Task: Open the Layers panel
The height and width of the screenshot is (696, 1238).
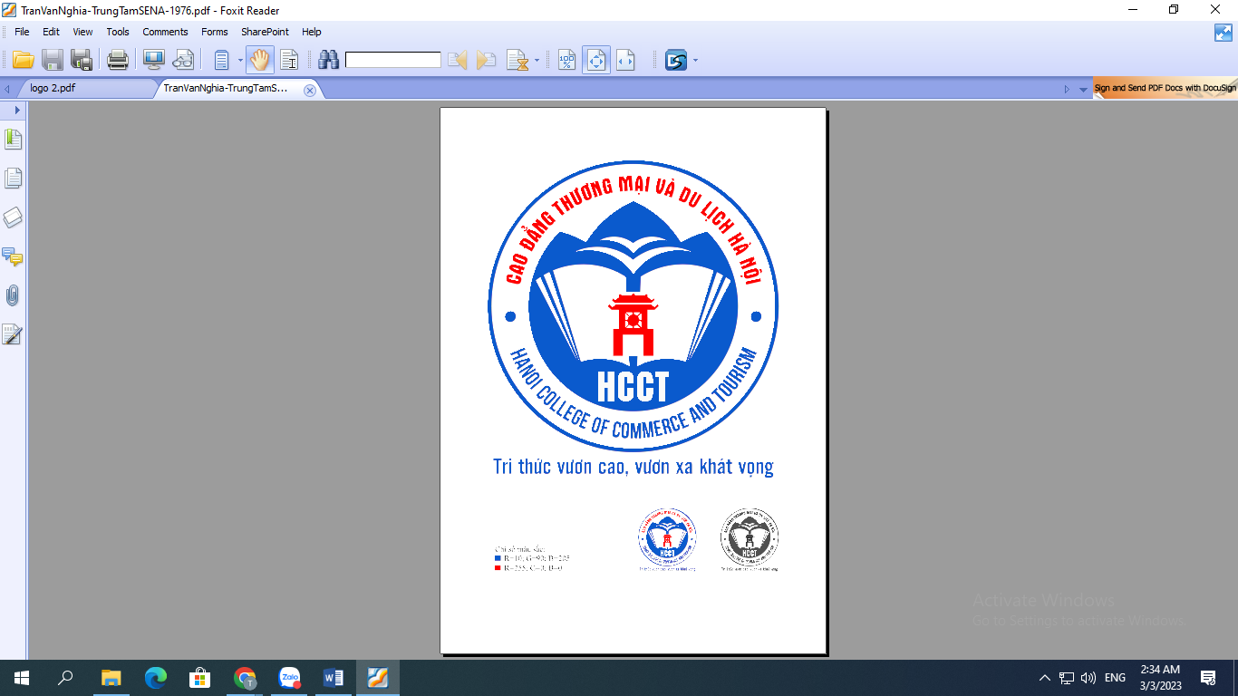Action: [13, 217]
